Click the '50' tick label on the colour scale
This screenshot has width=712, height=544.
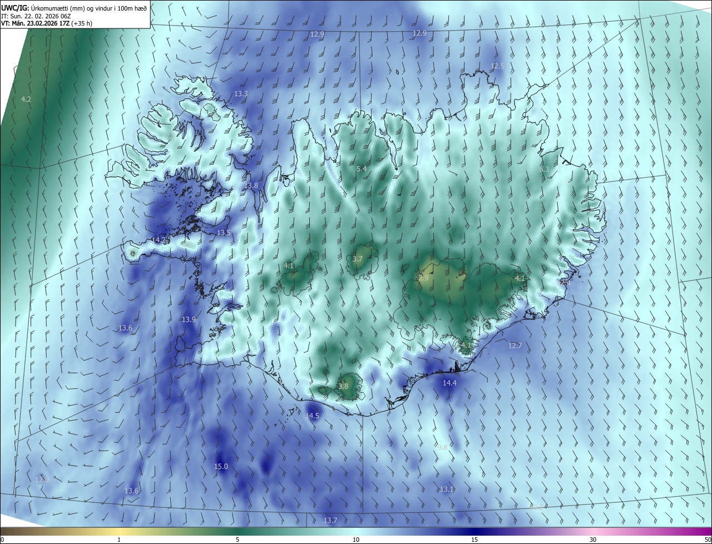[708, 540]
